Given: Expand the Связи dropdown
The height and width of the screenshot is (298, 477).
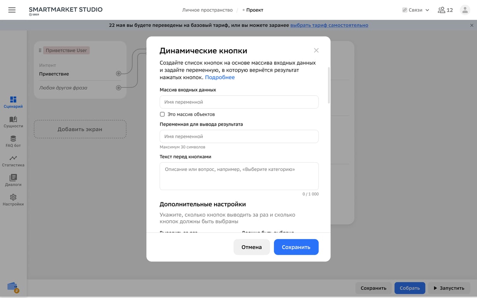Looking at the screenshot, I should (x=416, y=10).
